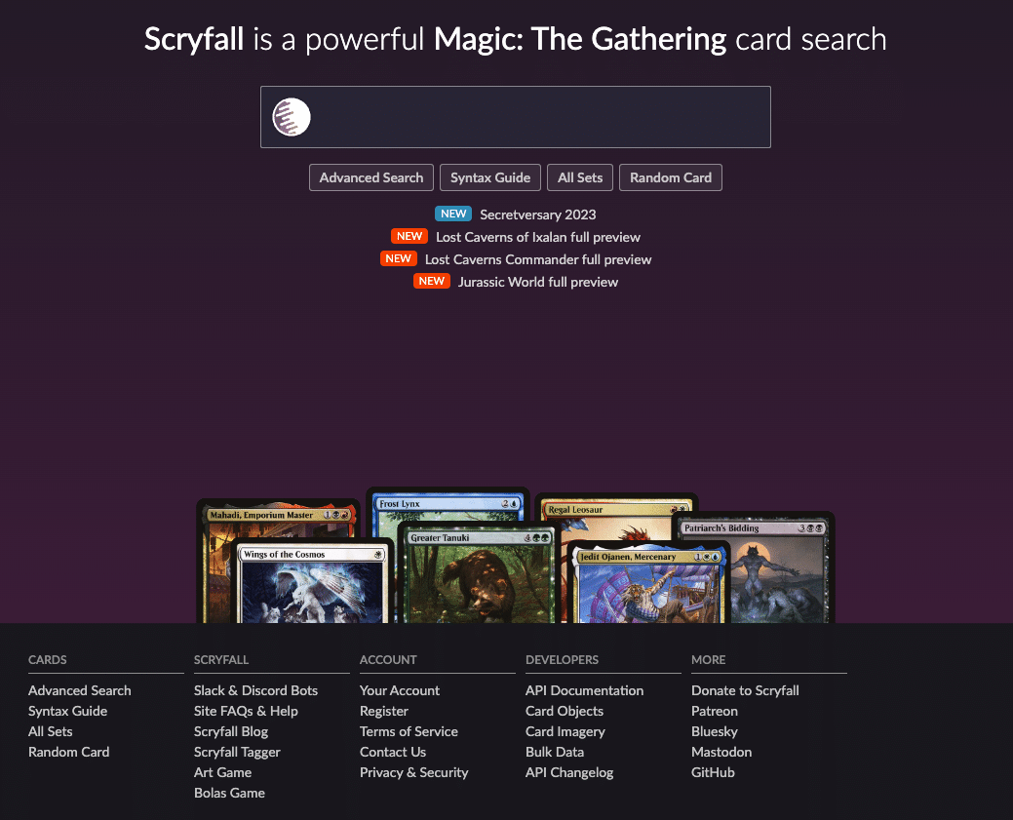The height and width of the screenshot is (820, 1013).
Task: Go to Your Account page
Action: click(x=400, y=690)
